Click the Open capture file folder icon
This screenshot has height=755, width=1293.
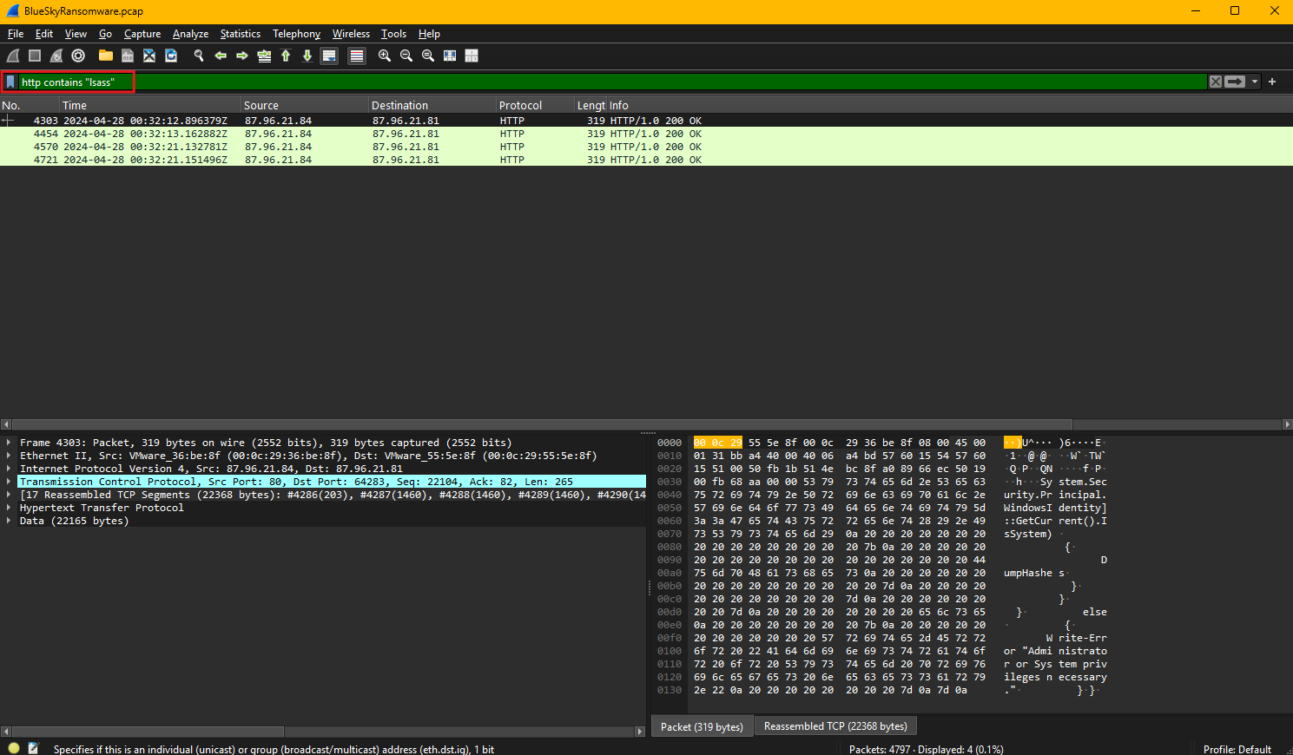click(106, 56)
